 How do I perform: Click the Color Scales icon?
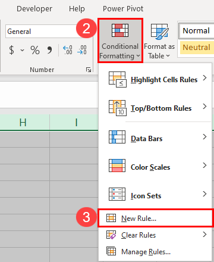[x=117, y=166]
